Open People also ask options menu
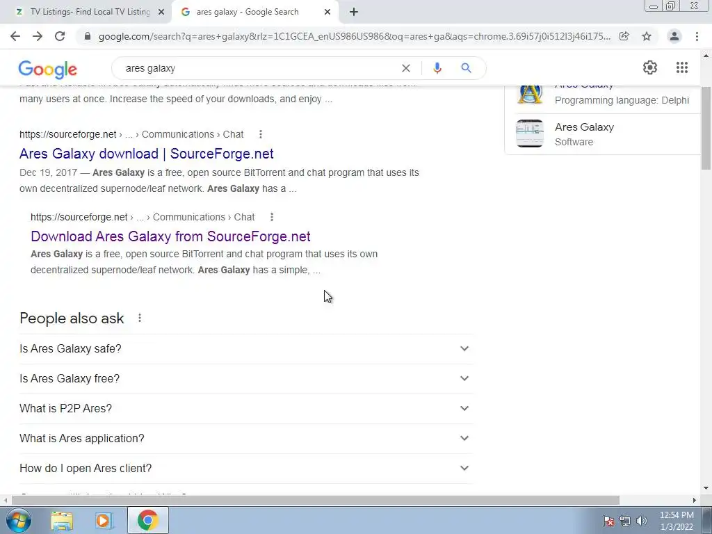Screen dimensions: 712x534 click(140, 318)
